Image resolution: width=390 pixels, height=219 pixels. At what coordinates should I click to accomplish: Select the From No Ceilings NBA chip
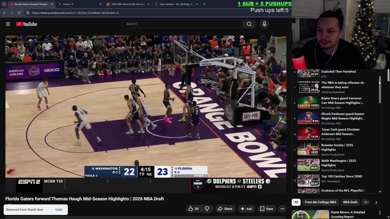point(321,202)
